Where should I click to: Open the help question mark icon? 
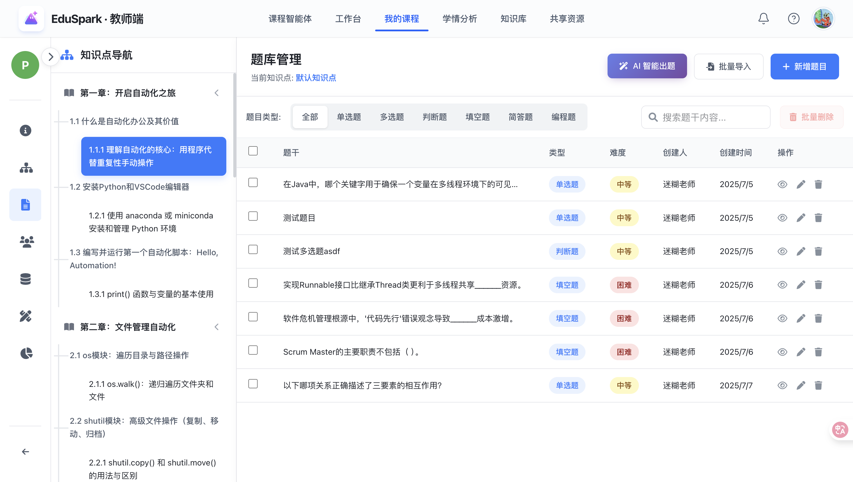tap(794, 19)
